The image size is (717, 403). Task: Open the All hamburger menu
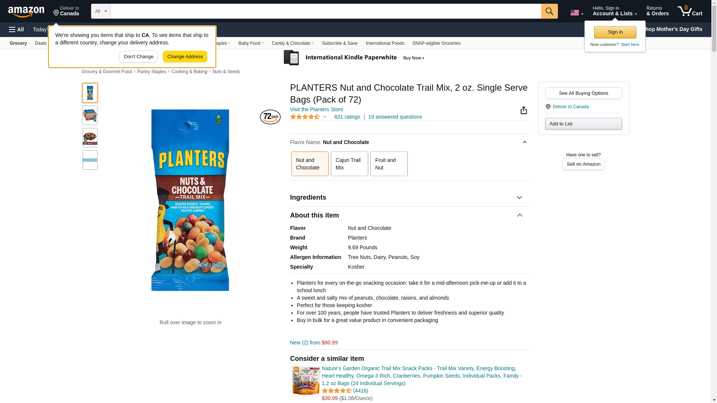16,29
